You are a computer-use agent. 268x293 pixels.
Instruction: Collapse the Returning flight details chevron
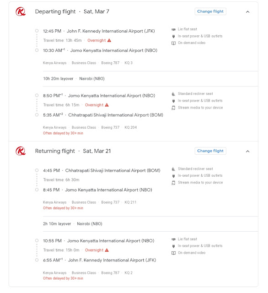(x=248, y=152)
